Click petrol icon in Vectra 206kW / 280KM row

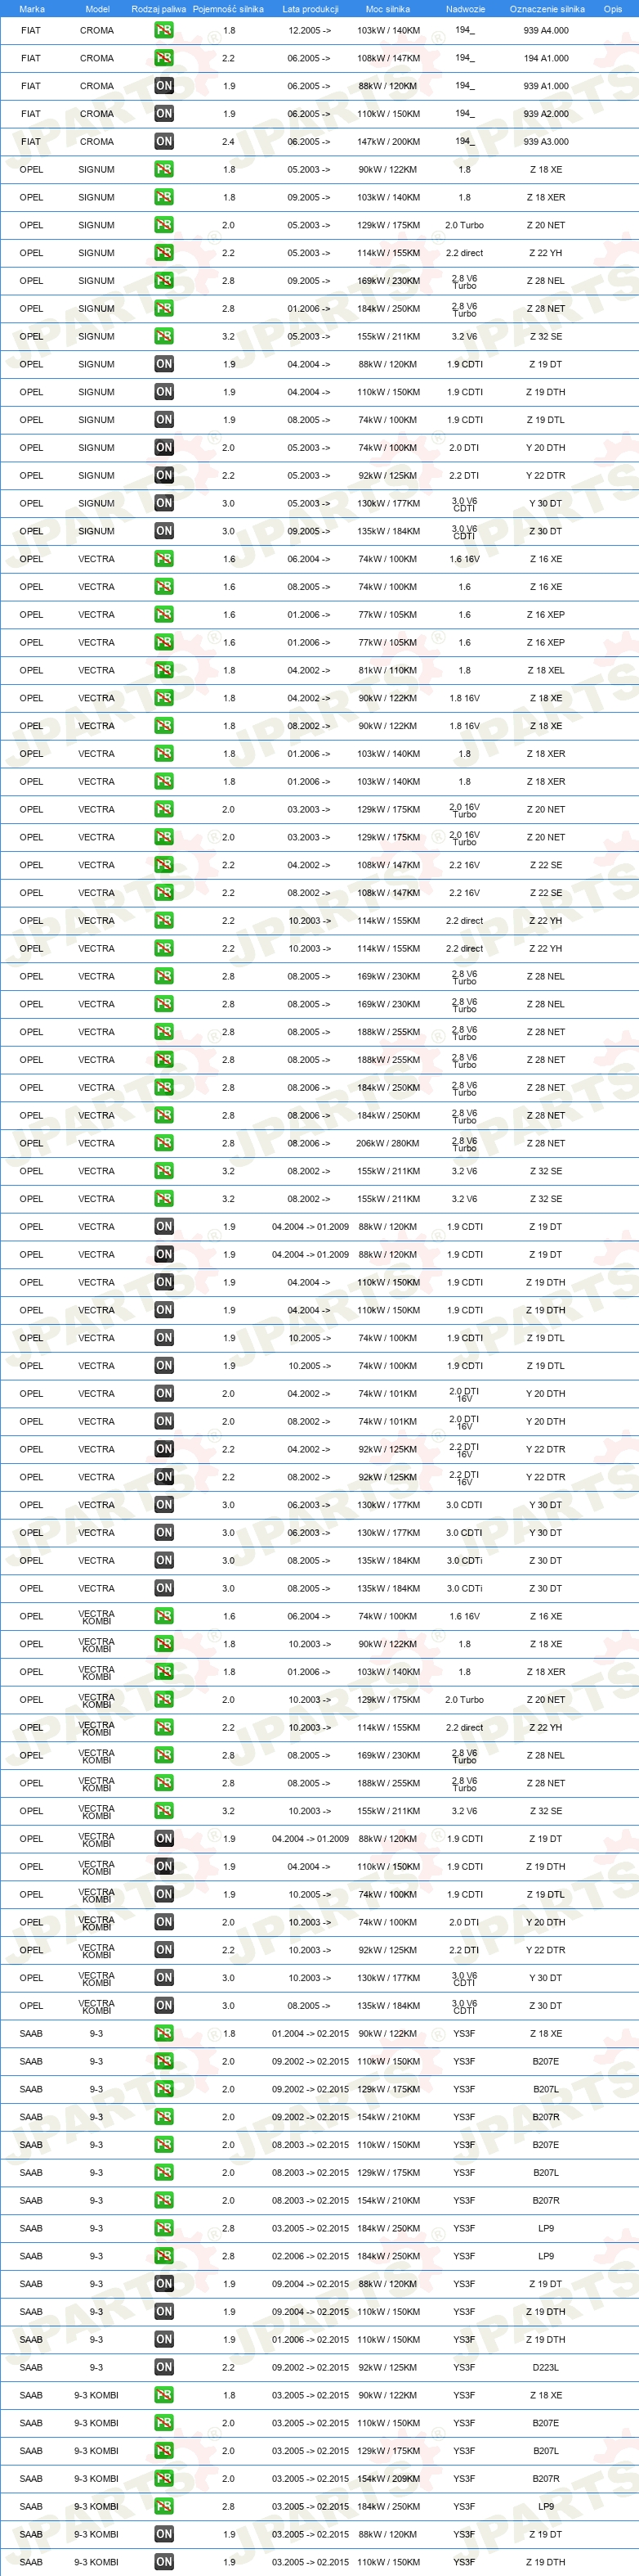pyautogui.click(x=163, y=1143)
